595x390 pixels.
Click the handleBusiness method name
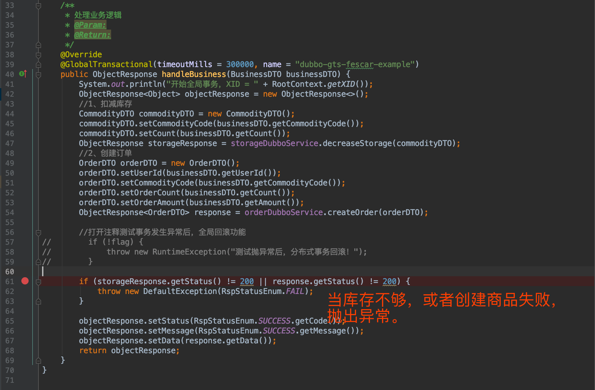(194, 74)
